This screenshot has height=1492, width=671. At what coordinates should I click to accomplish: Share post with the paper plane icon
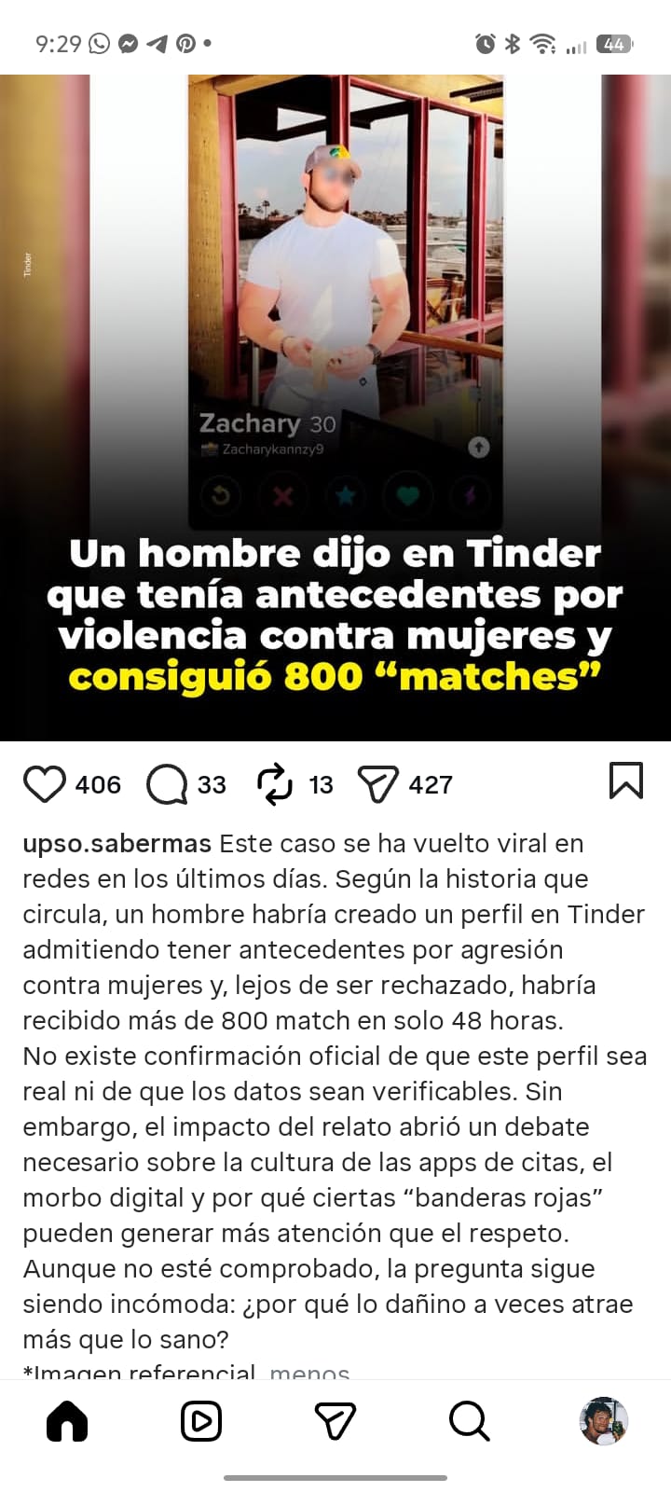coord(377,784)
